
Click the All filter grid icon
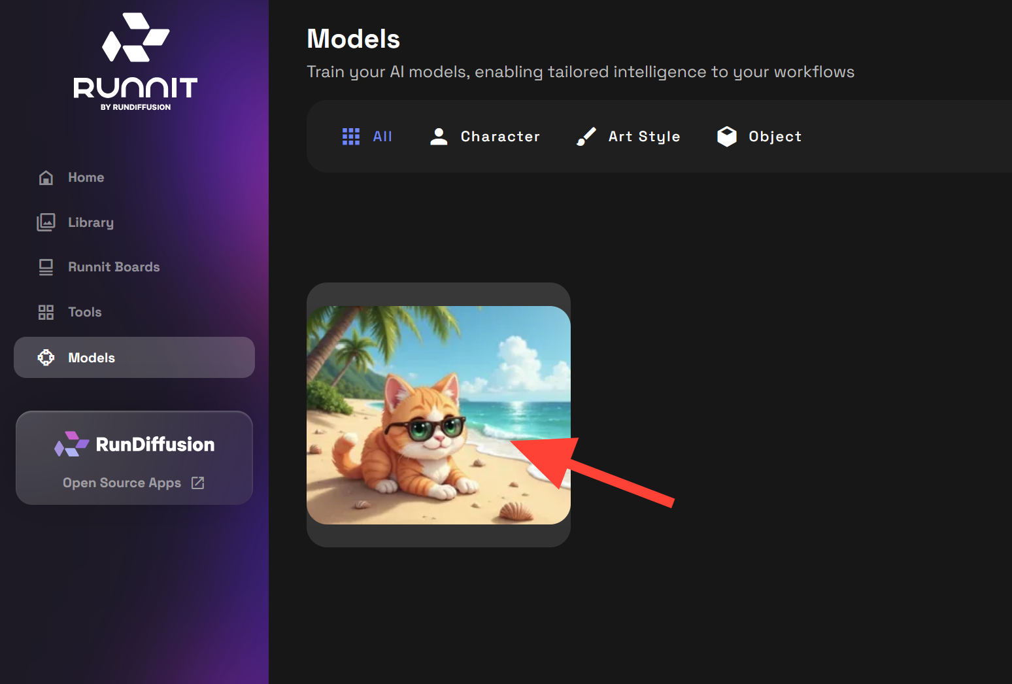[x=351, y=136]
